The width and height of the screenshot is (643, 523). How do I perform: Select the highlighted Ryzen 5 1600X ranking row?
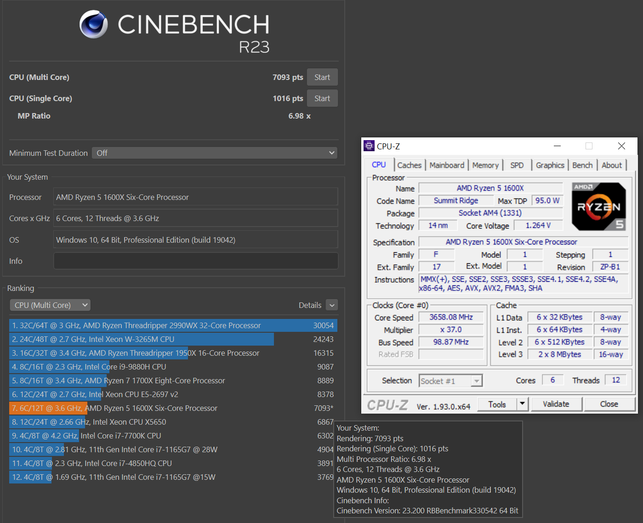(x=173, y=408)
